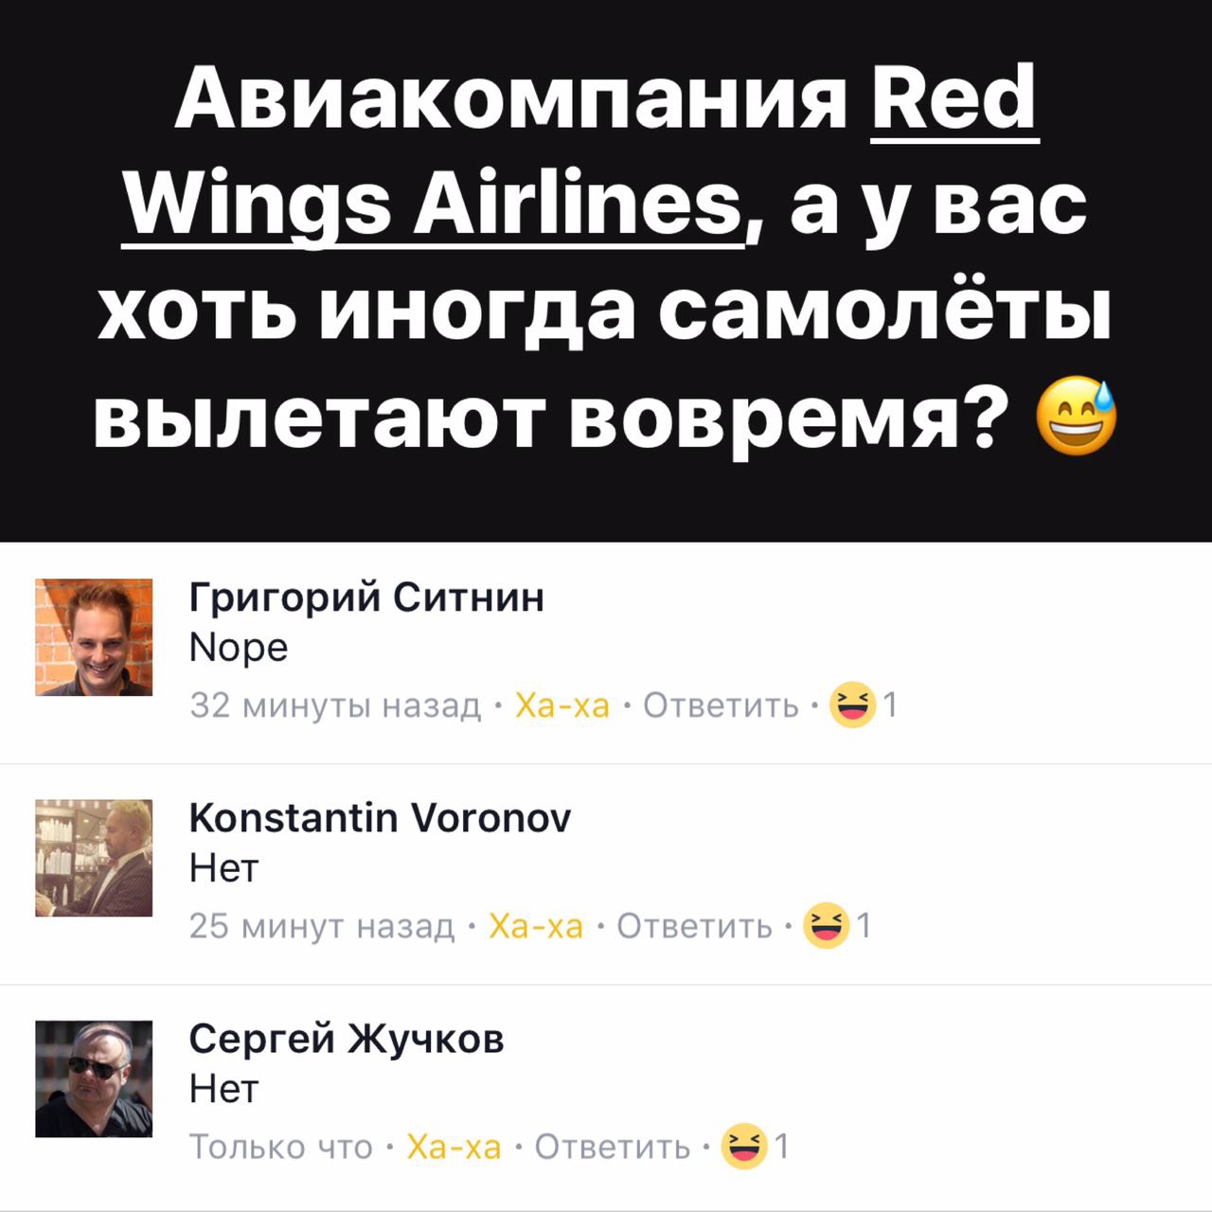Reply to Григорий Ситнин's Nope comment
The width and height of the screenshot is (1212, 1212).
coord(722,705)
